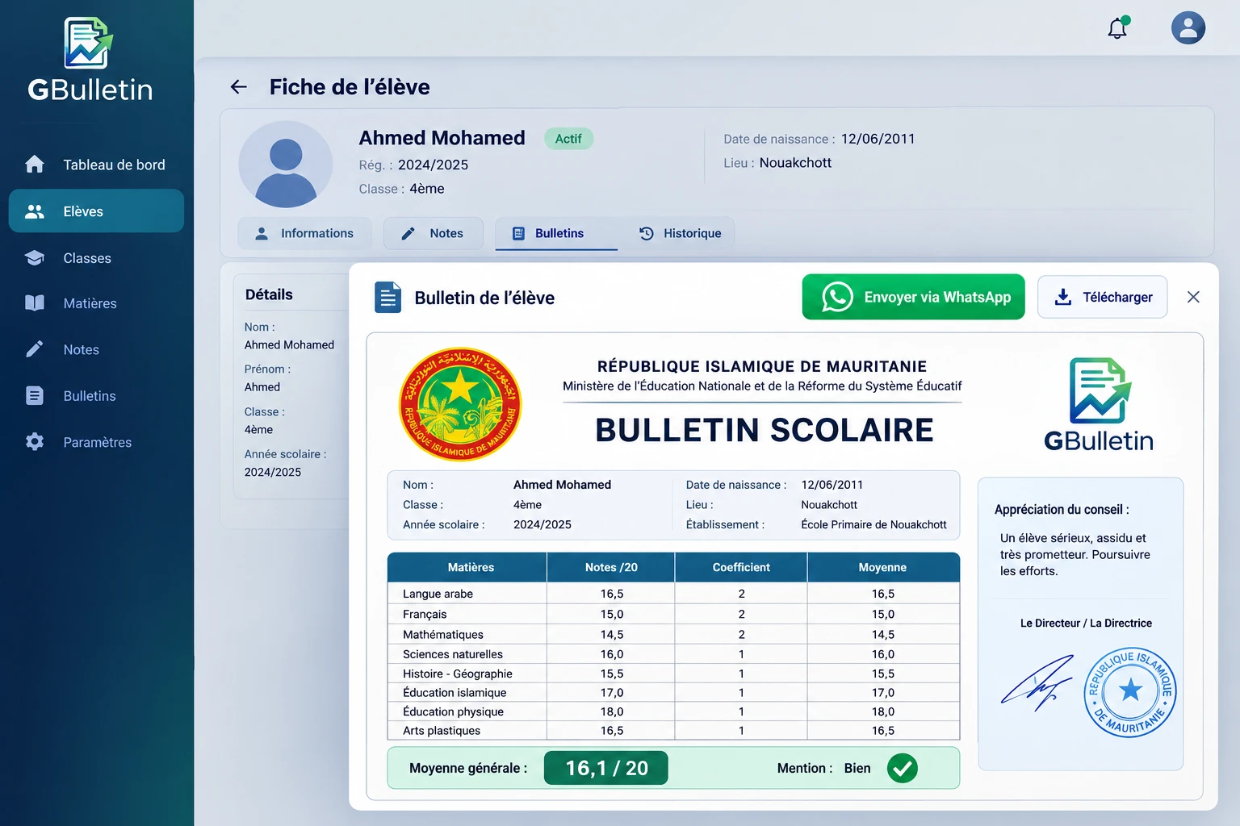Select the Français subject row
Image resolution: width=1240 pixels, height=826 pixels.
pyautogui.click(x=673, y=614)
